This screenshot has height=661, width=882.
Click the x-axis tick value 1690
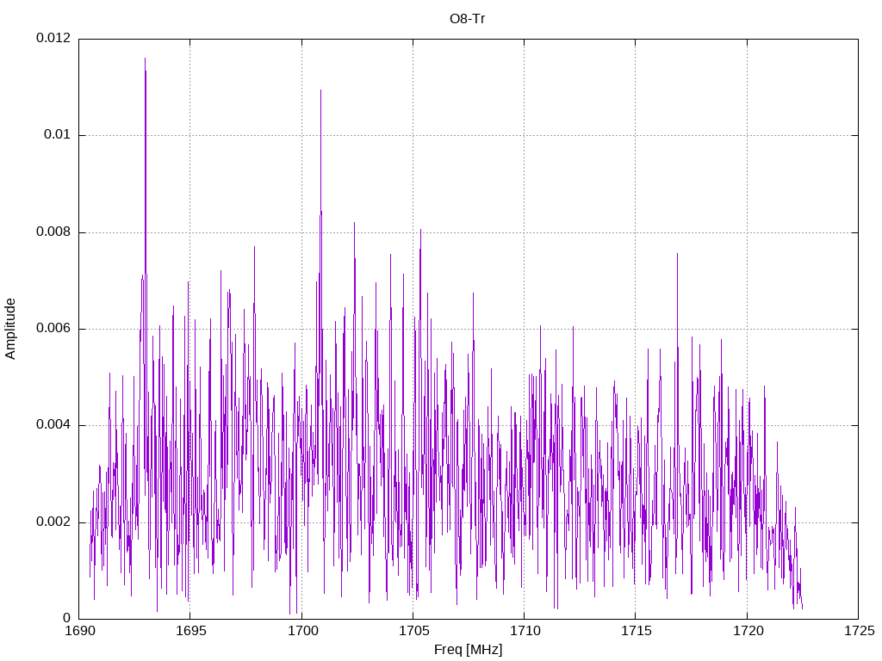(x=79, y=631)
